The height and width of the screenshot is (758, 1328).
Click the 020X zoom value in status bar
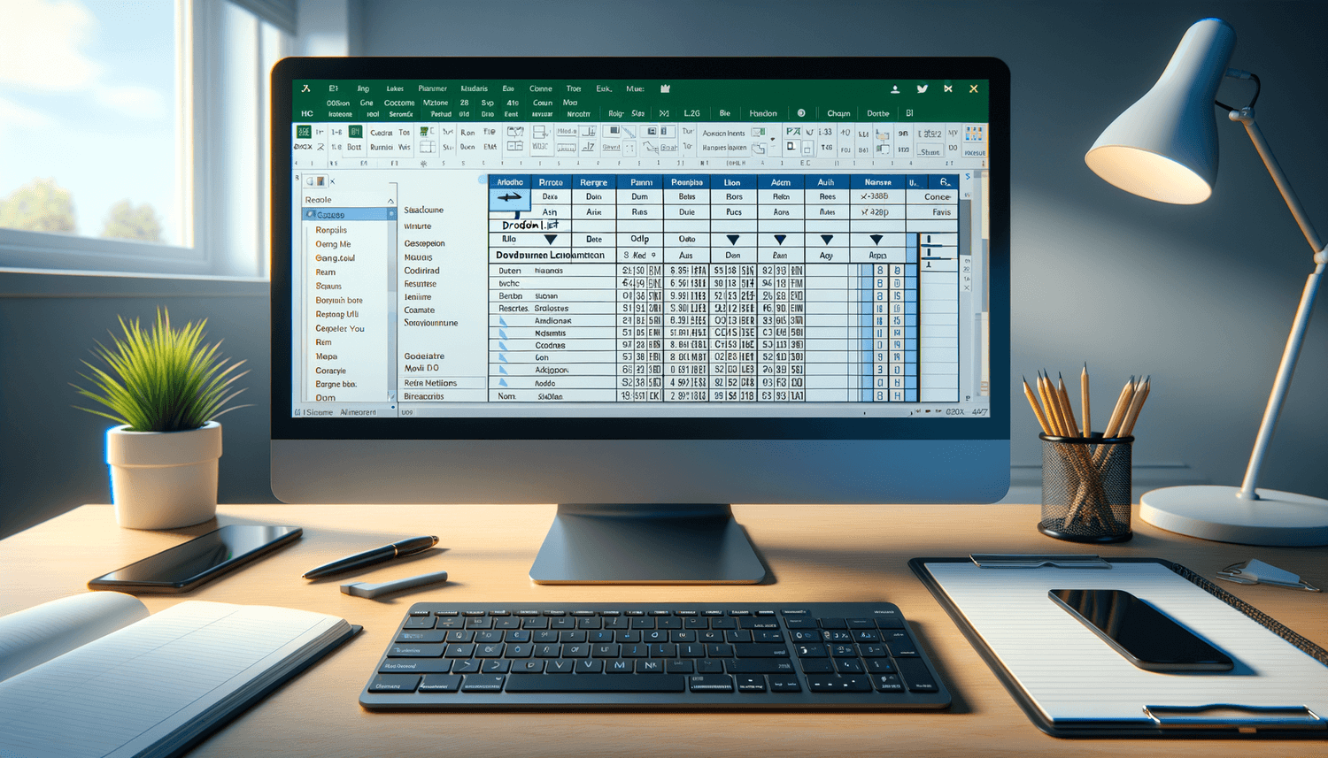coord(954,412)
